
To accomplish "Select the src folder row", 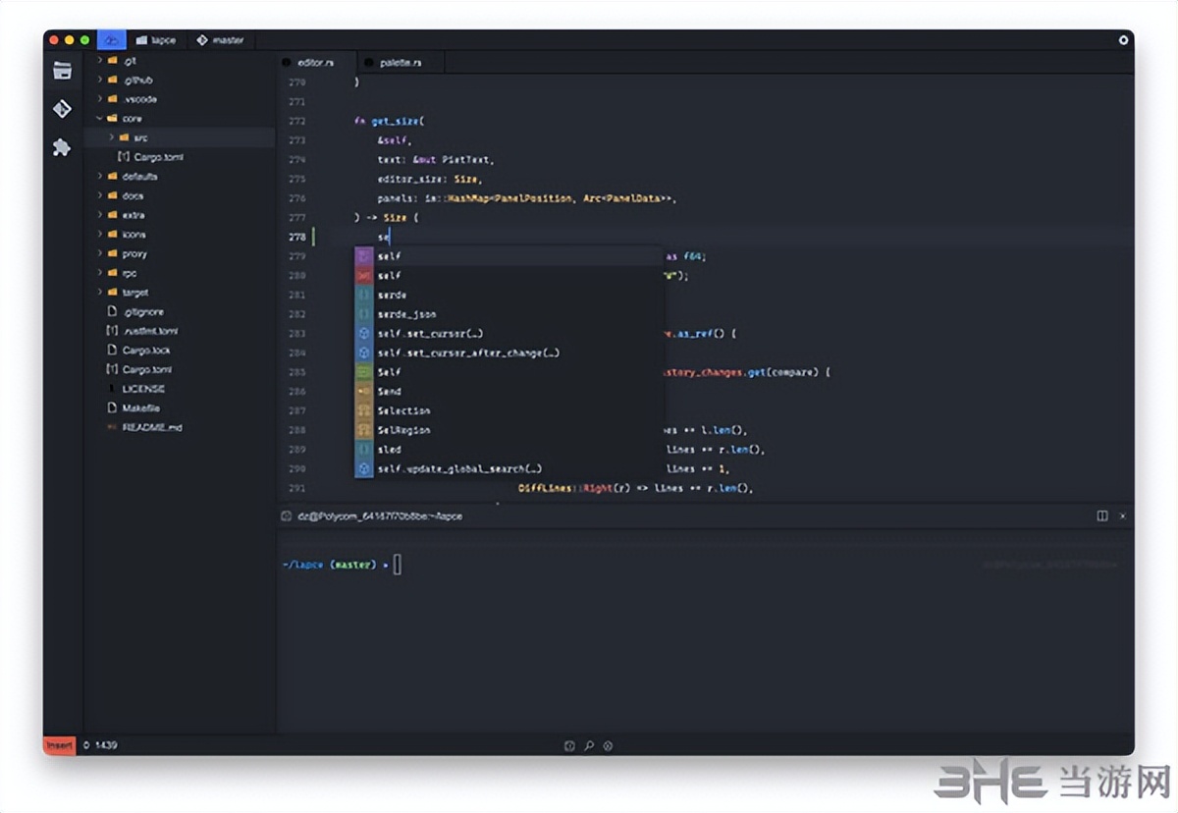I will tap(180, 137).
